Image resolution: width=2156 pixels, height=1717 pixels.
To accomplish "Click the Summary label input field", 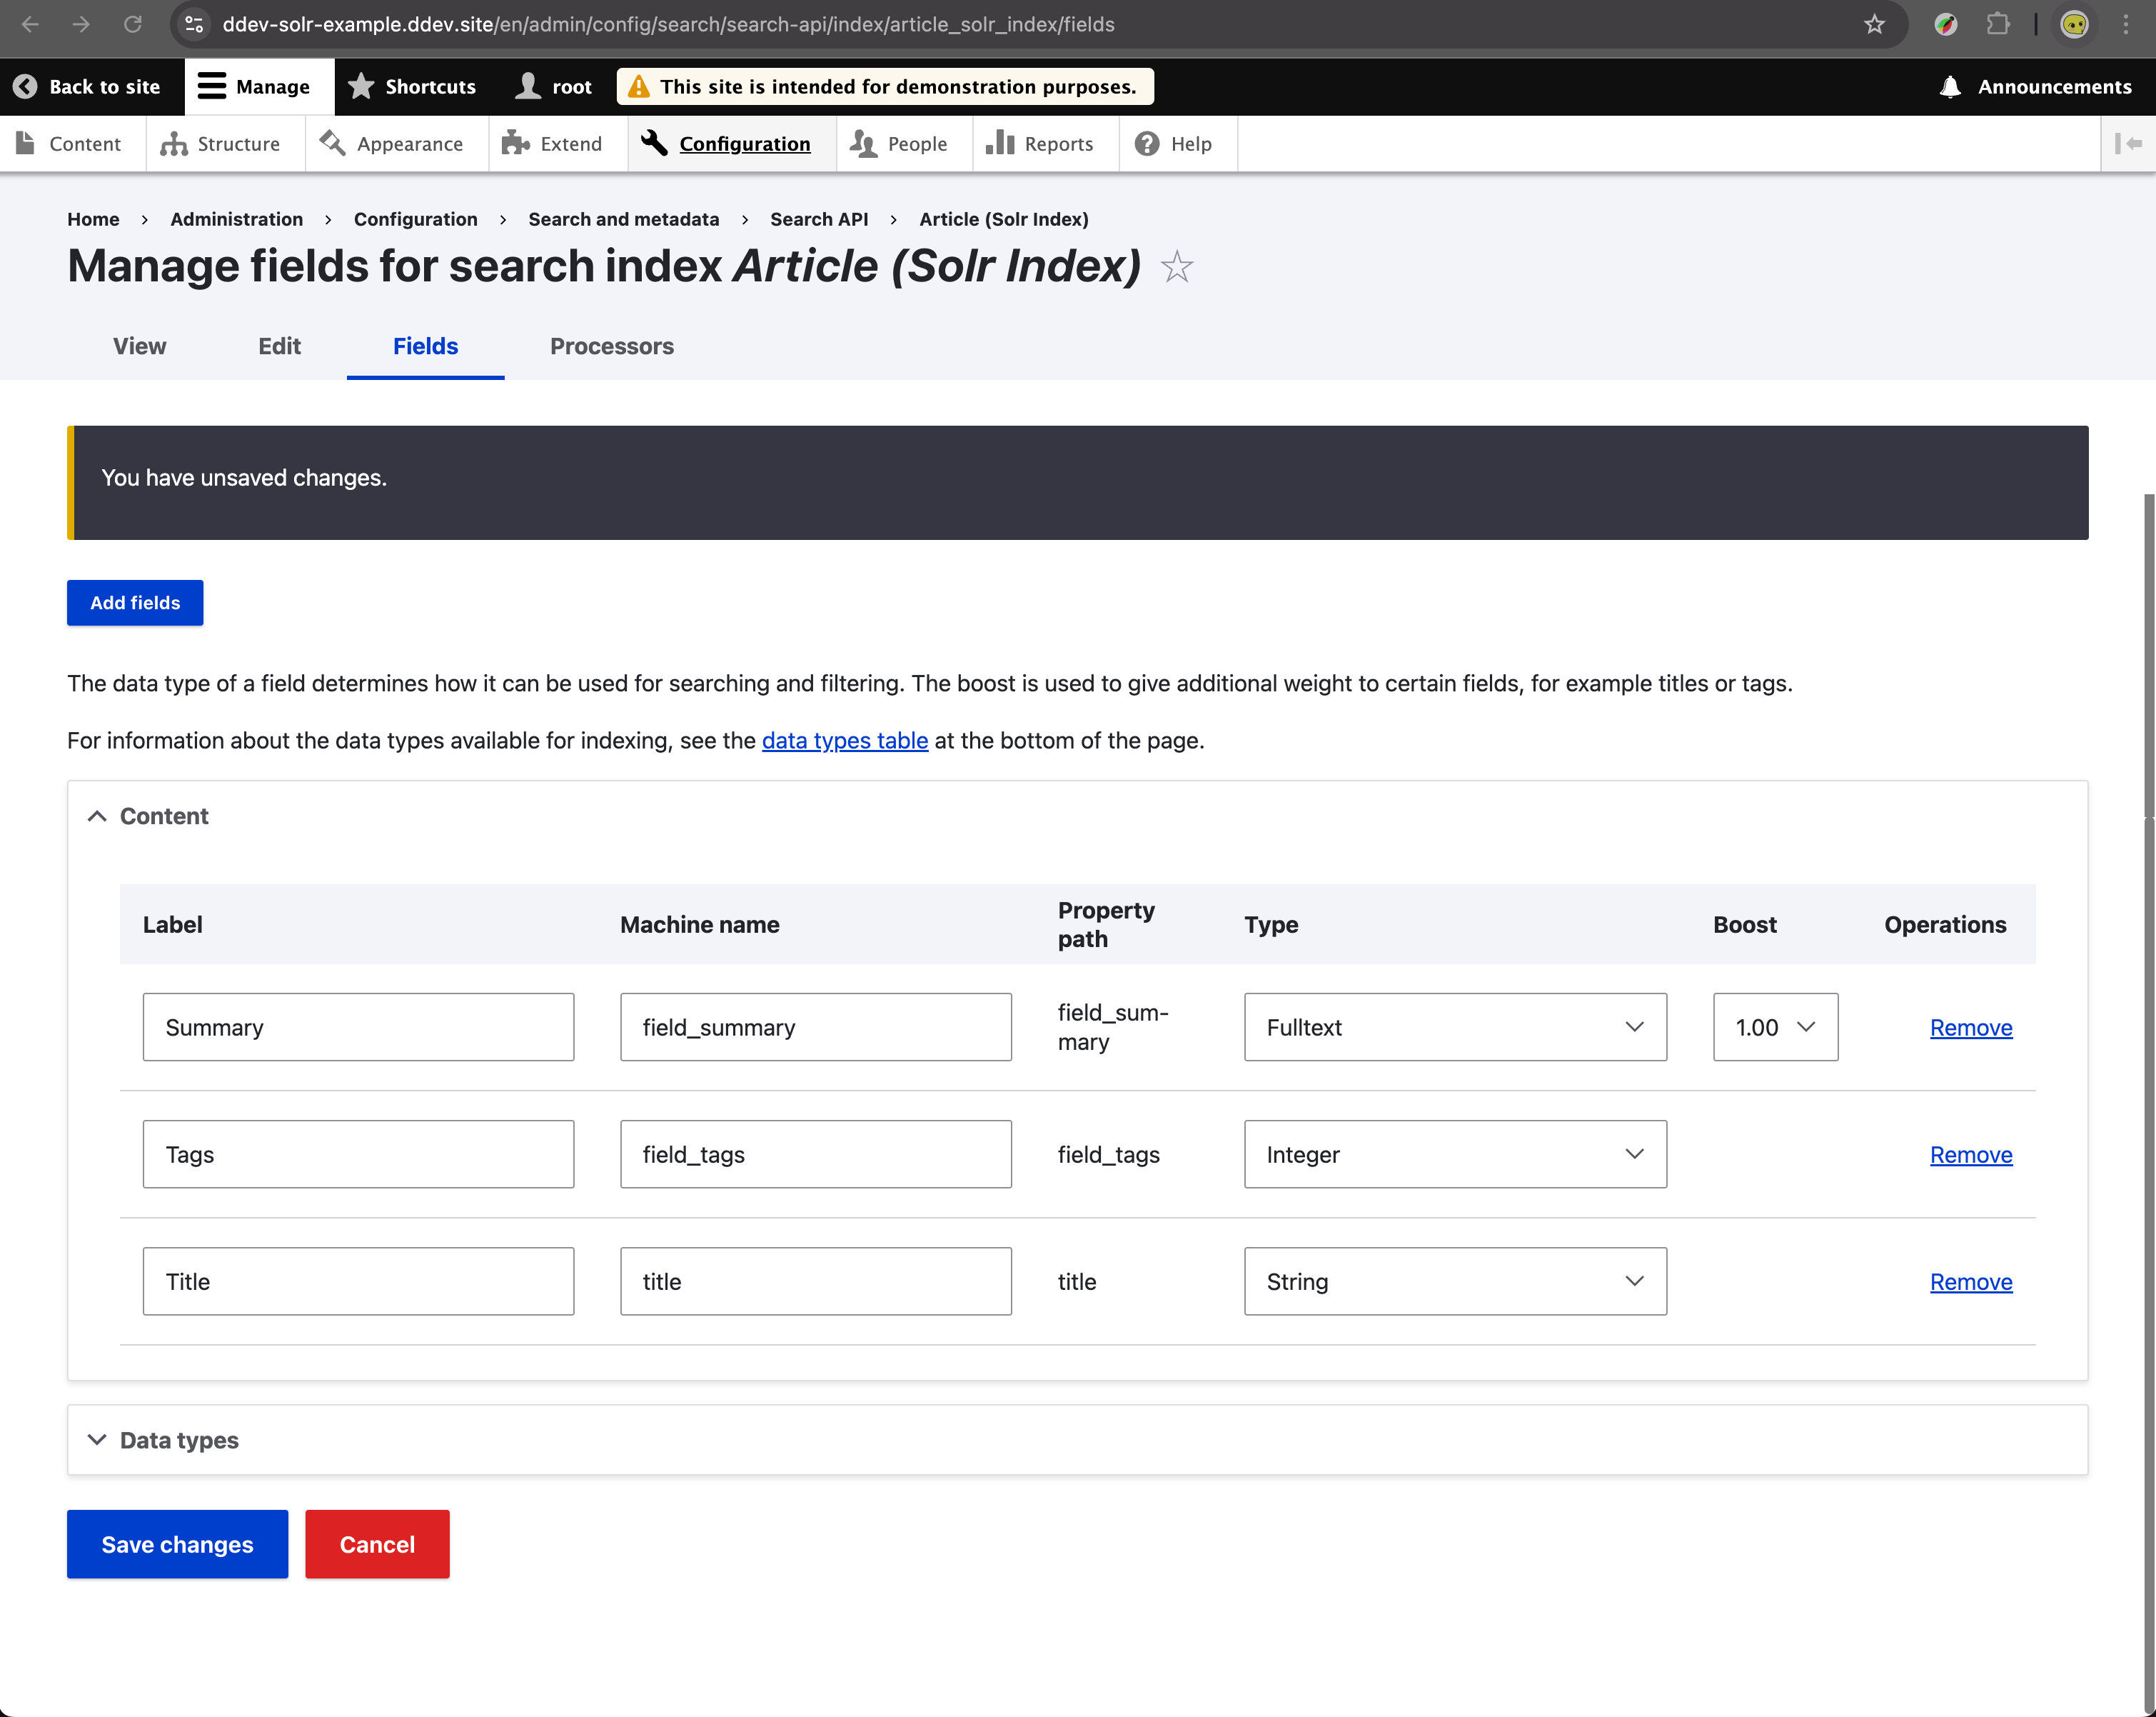I will (x=358, y=1026).
